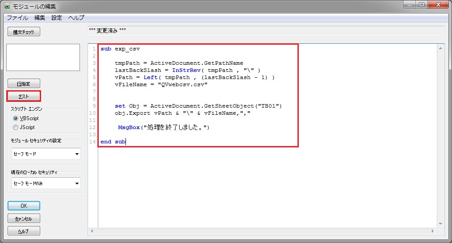
Task: Click the vPath = Left( line
Action: (195, 77)
